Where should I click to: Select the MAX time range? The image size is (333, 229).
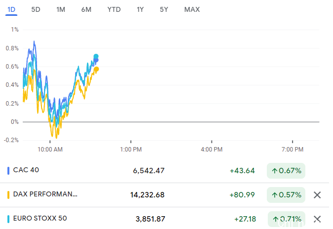(x=192, y=9)
